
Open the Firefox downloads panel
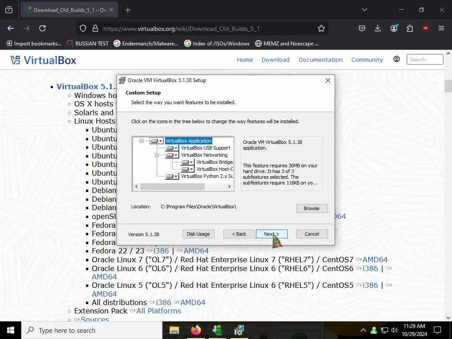pyautogui.click(x=378, y=28)
